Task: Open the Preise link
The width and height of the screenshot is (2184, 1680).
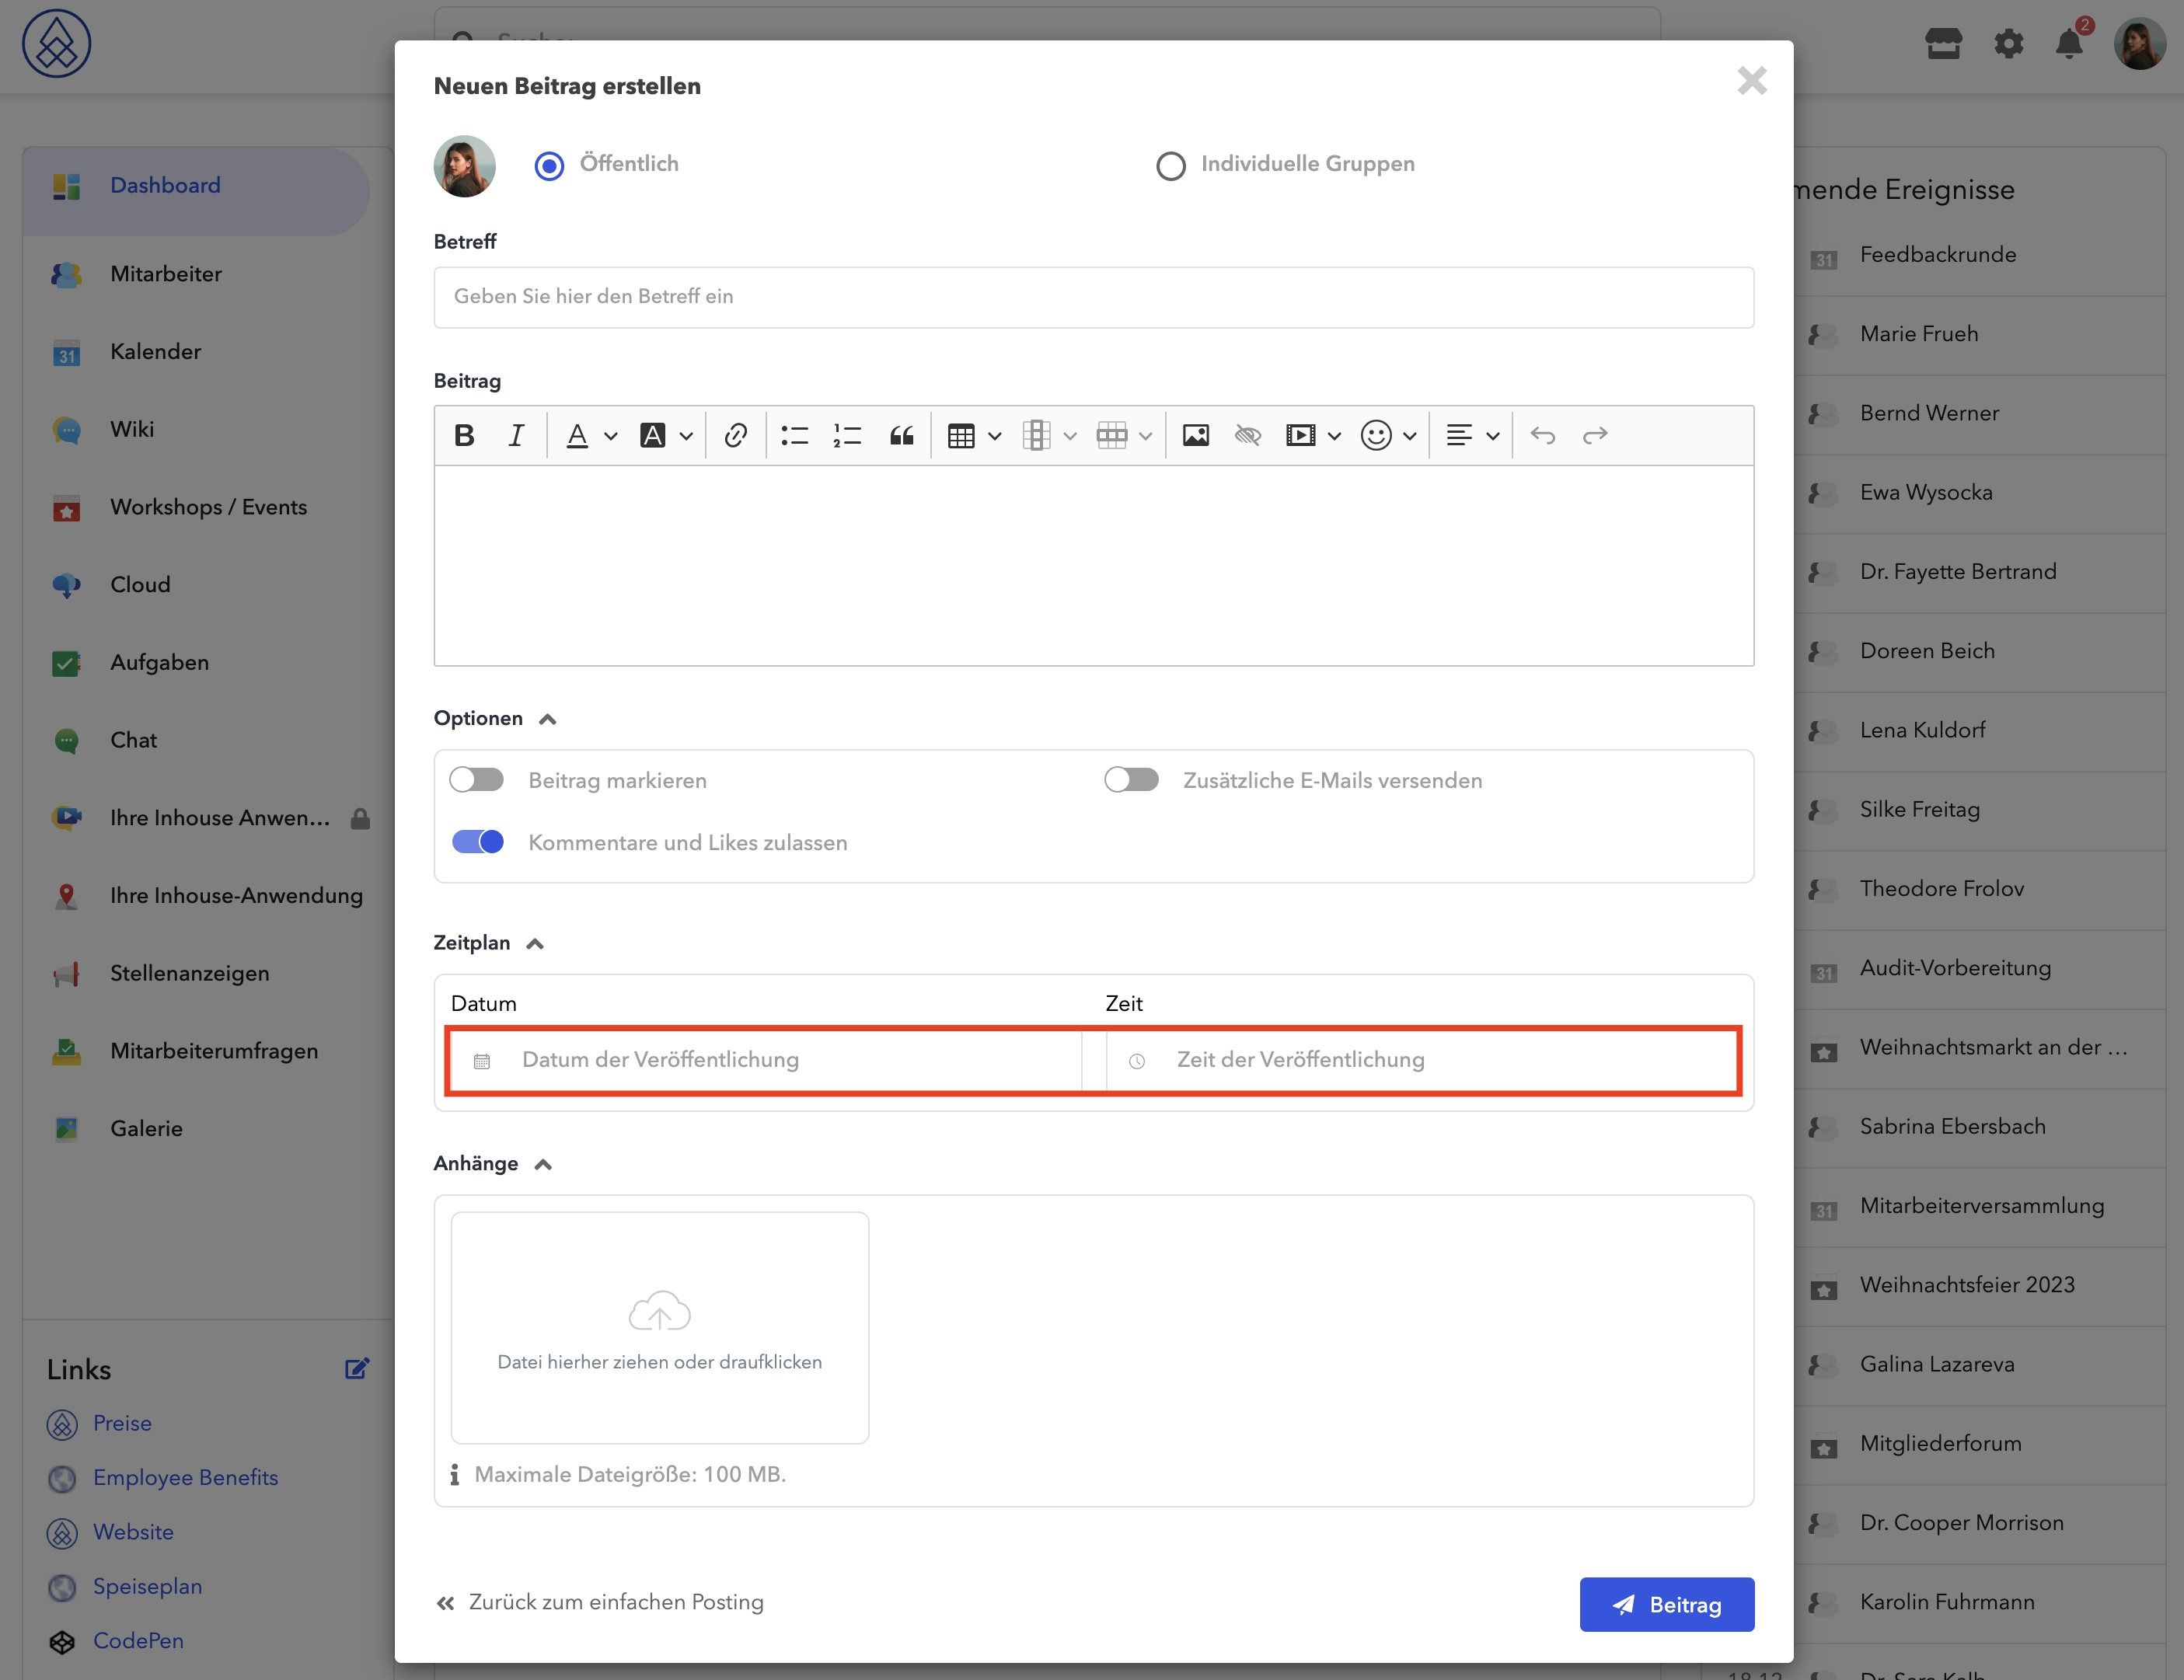Action: tap(122, 1423)
